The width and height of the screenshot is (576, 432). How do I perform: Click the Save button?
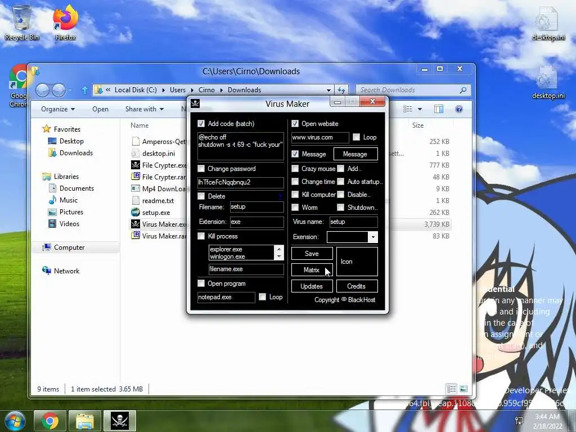click(x=312, y=254)
